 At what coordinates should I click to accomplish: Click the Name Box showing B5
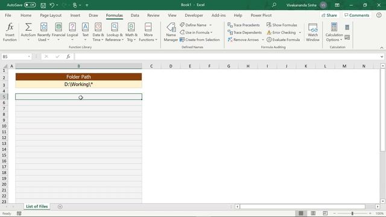(14, 57)
